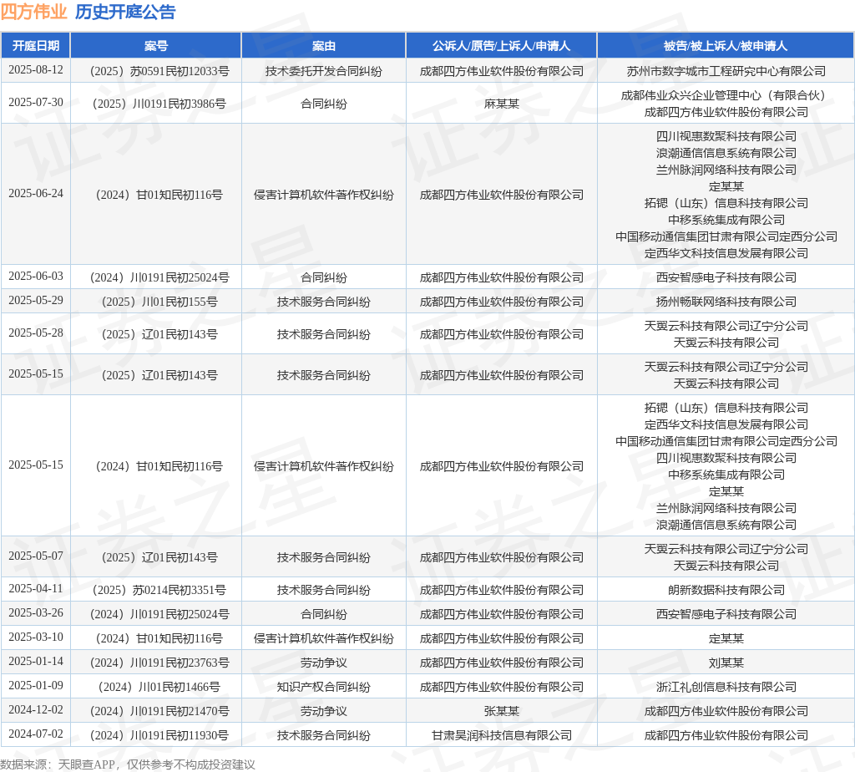The height and width of the screenshot is (772, 855).
Task: Click the date 2025-05-07
Action: coord(36,556)
